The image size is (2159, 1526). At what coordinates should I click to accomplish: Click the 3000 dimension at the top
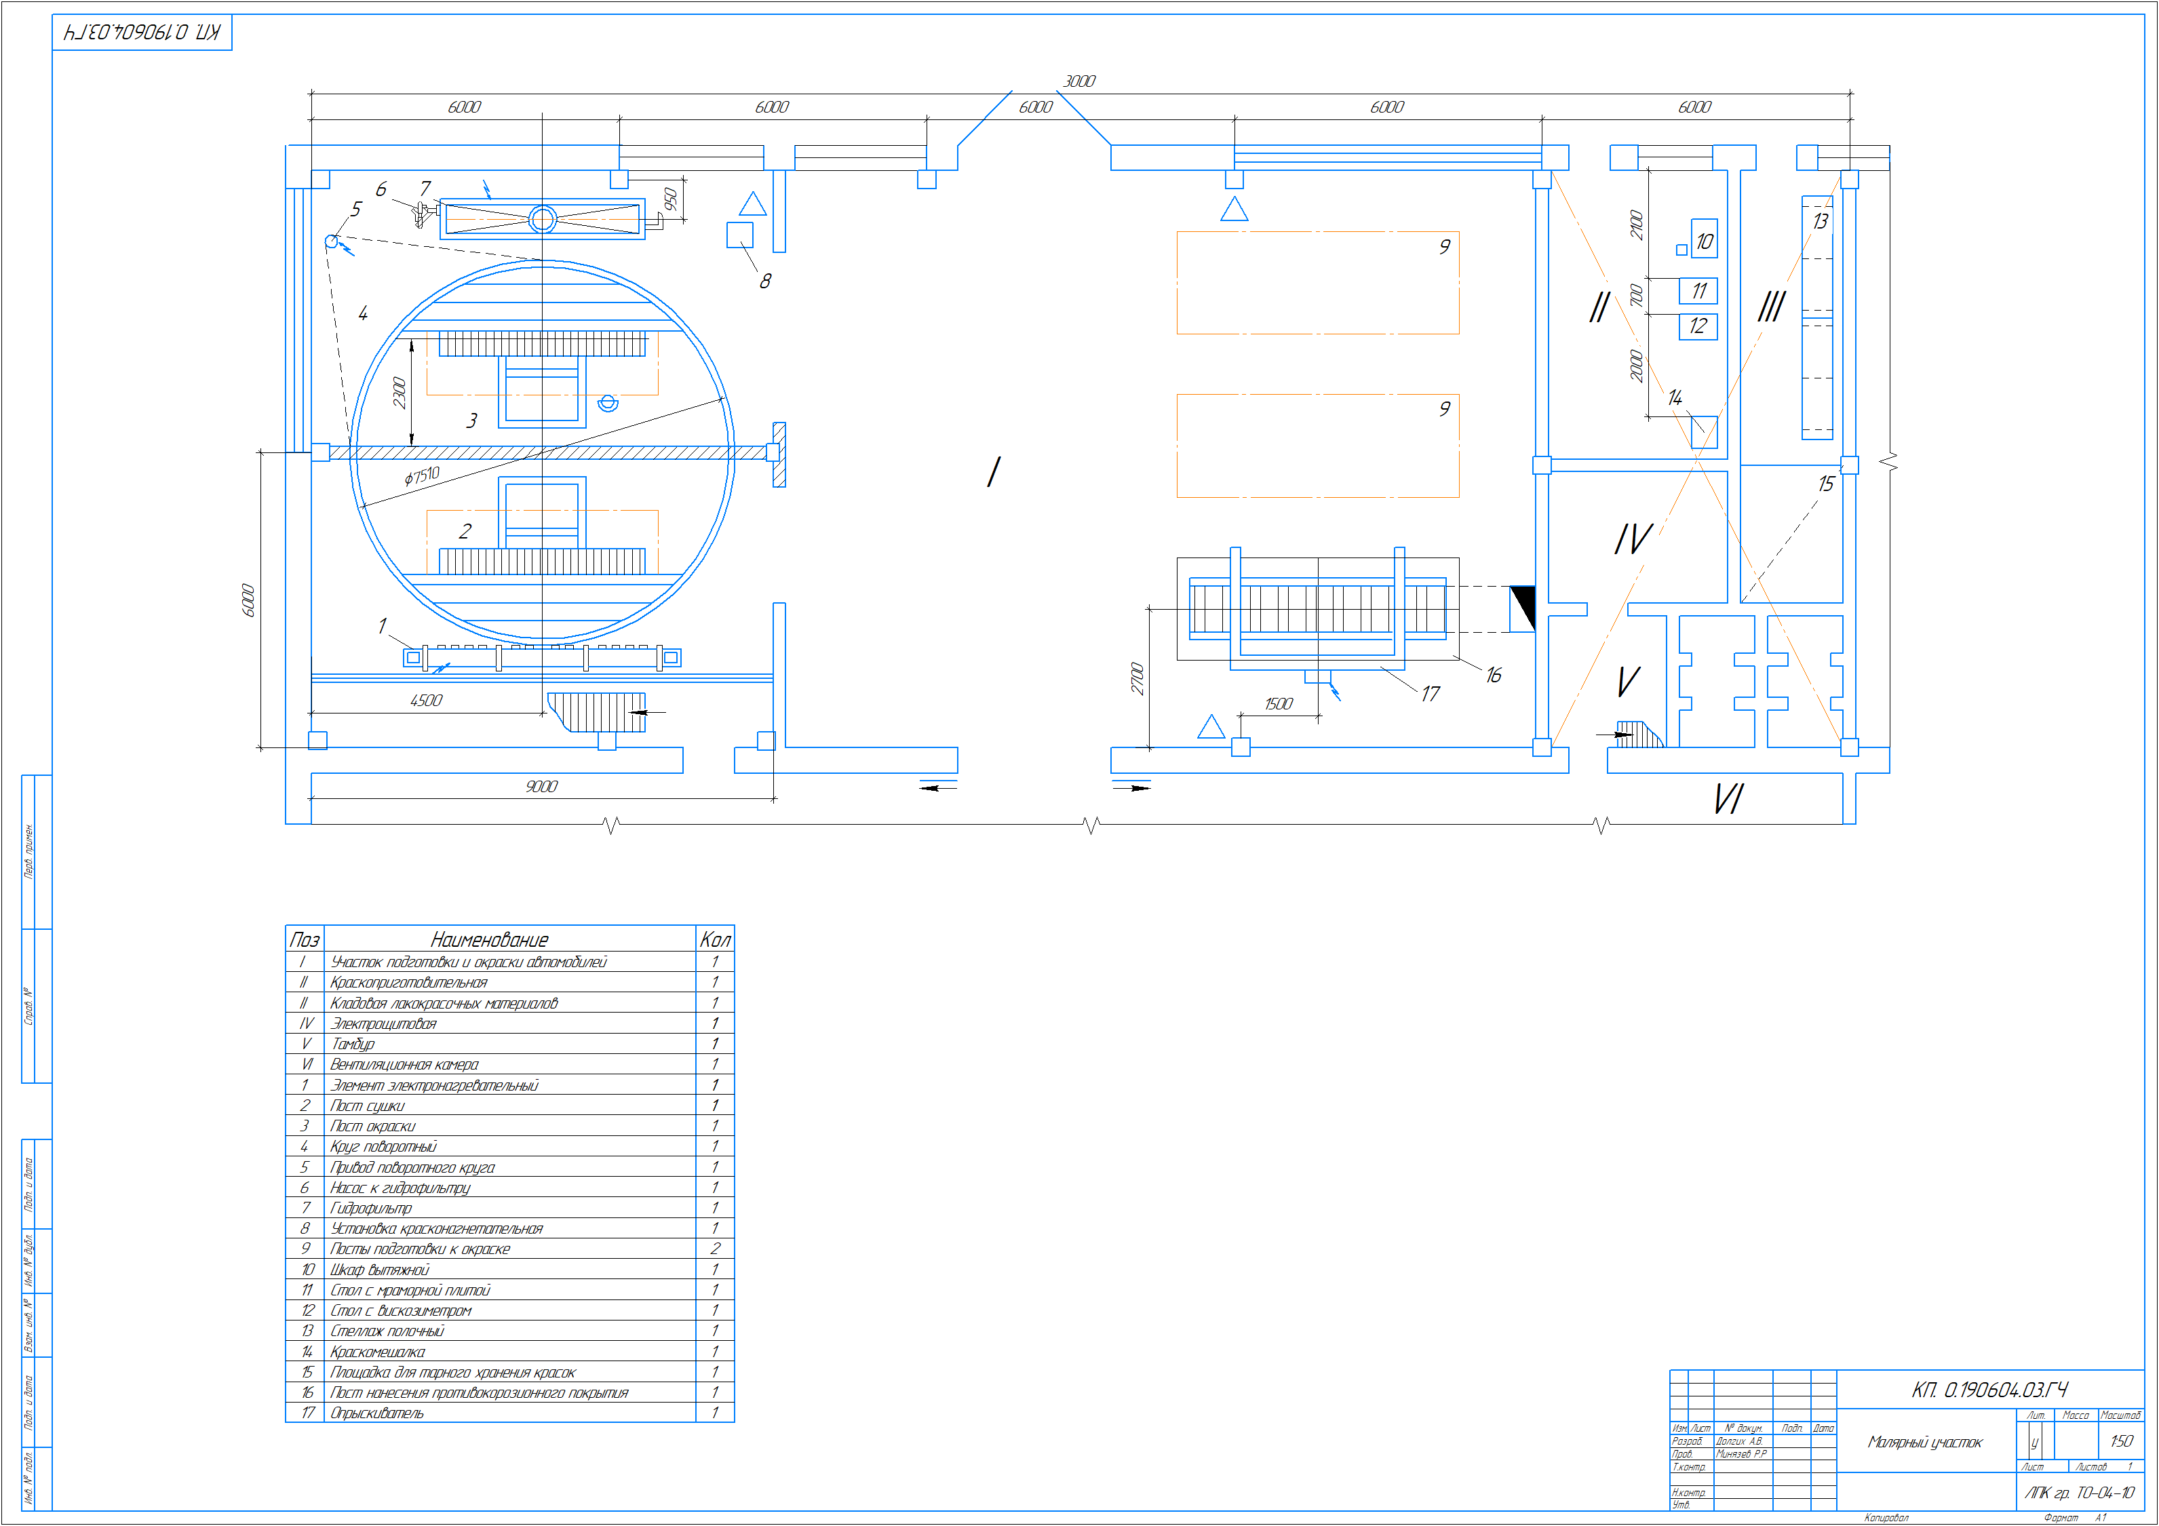point(1078,82)
